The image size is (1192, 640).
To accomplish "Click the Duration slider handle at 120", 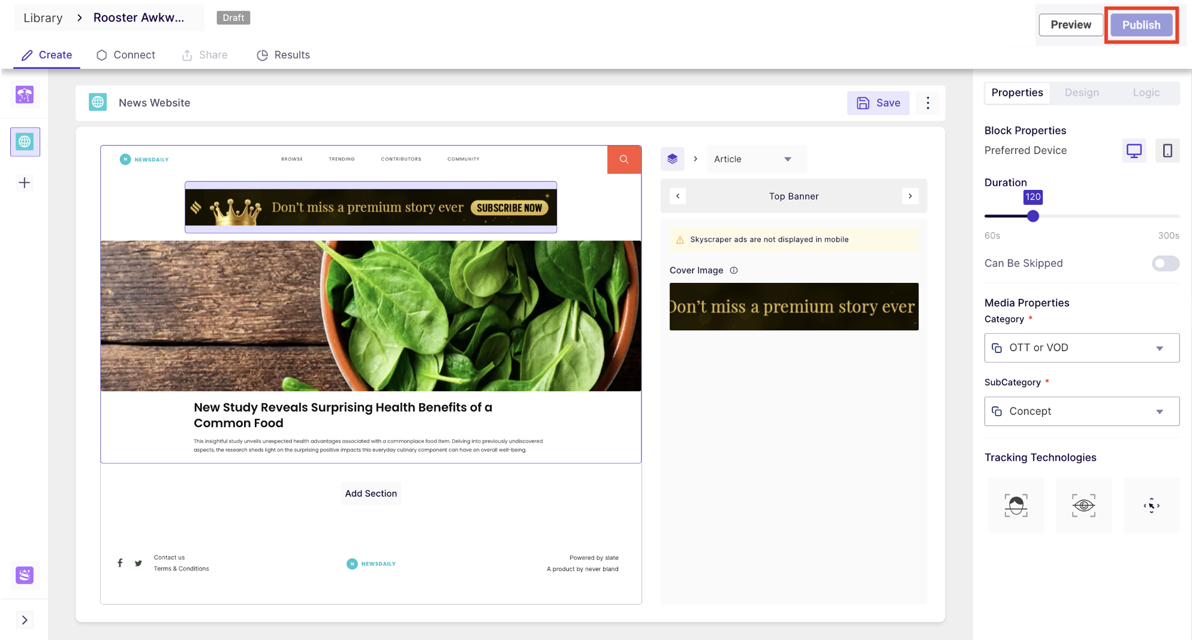I will point(1033,216).
